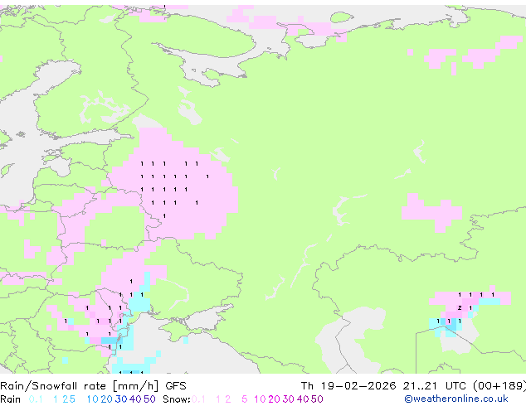The image size is (526, 406).
Task: Select the 'Th 19-02-2026 21..21 UTC' timestamp
Action: 385,386
